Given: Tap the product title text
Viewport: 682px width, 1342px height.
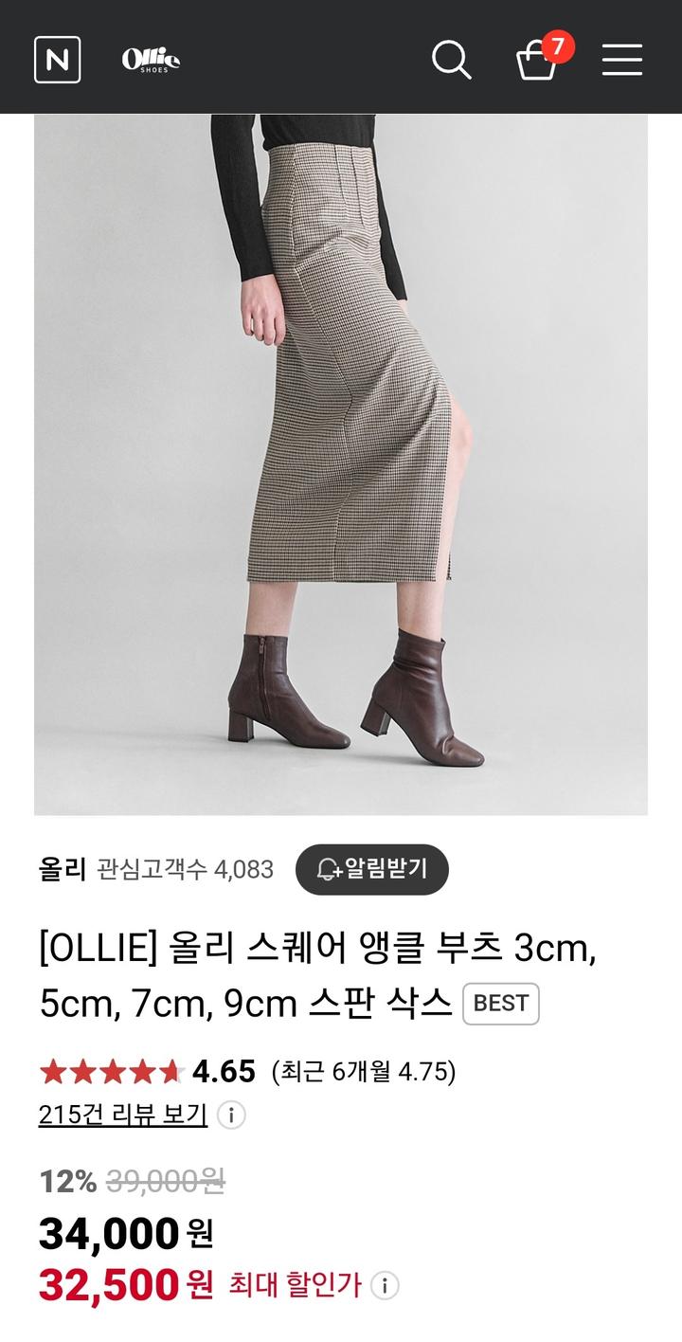Looking at the screenshot, I should [318, 975].
